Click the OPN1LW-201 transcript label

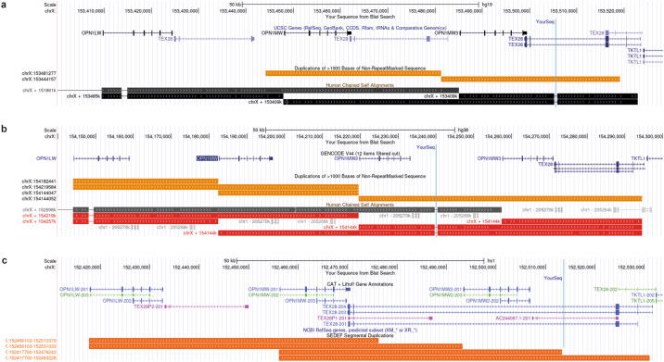point(74,289)
